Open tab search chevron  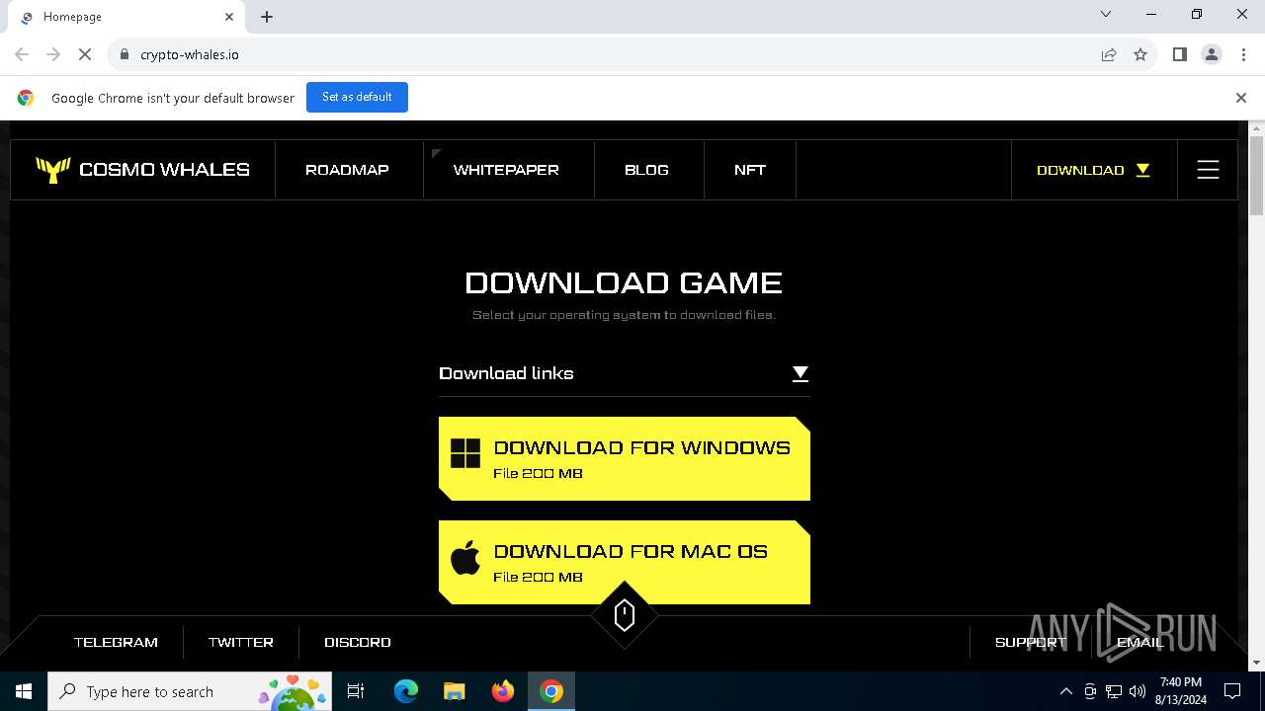pos(1106,14)
